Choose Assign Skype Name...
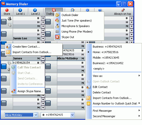142x125 pixels. click(x=30, y=91)
